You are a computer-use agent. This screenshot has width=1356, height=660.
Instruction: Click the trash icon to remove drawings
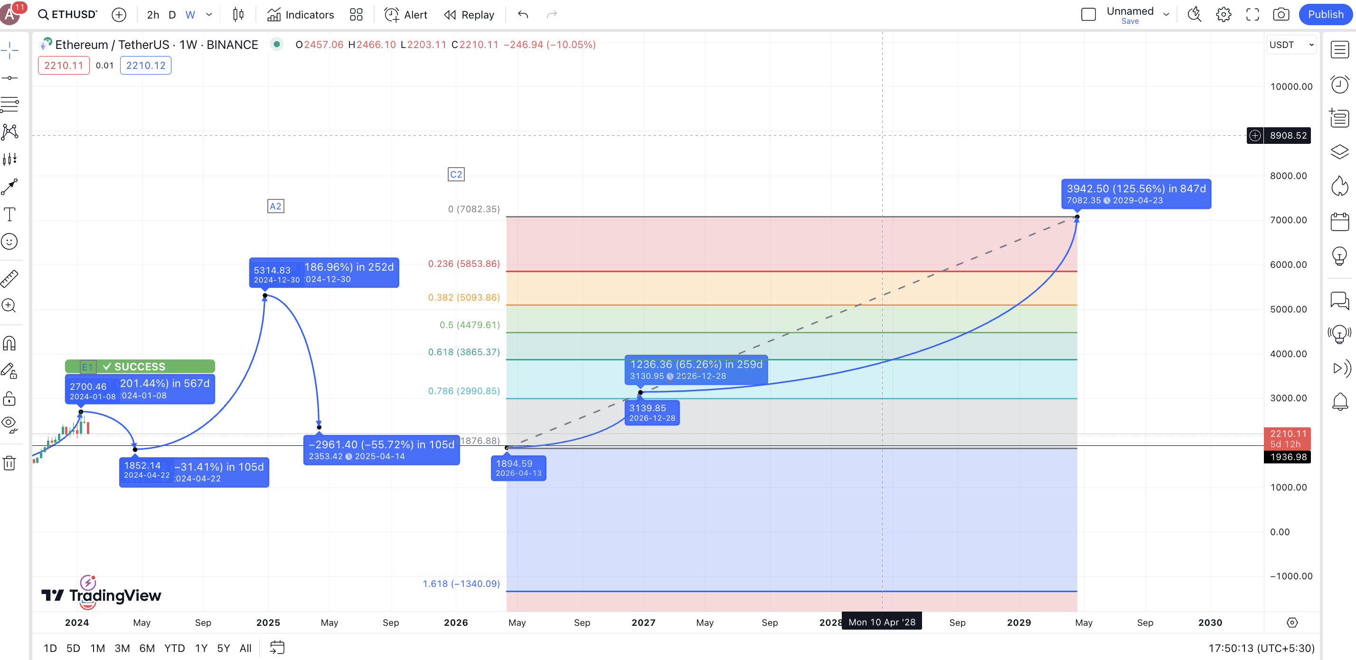click(9, 463)
